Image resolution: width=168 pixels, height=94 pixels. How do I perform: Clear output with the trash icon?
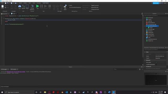click(x=140, y=69)
